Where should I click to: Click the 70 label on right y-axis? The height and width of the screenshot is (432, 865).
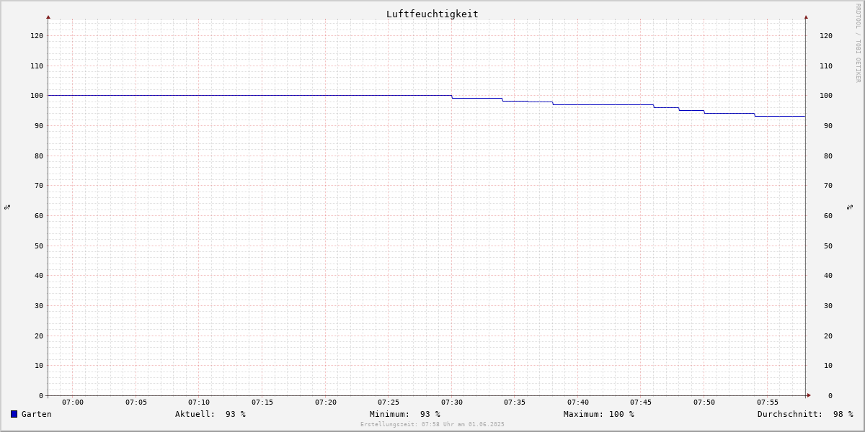click(x=828, y=185)
